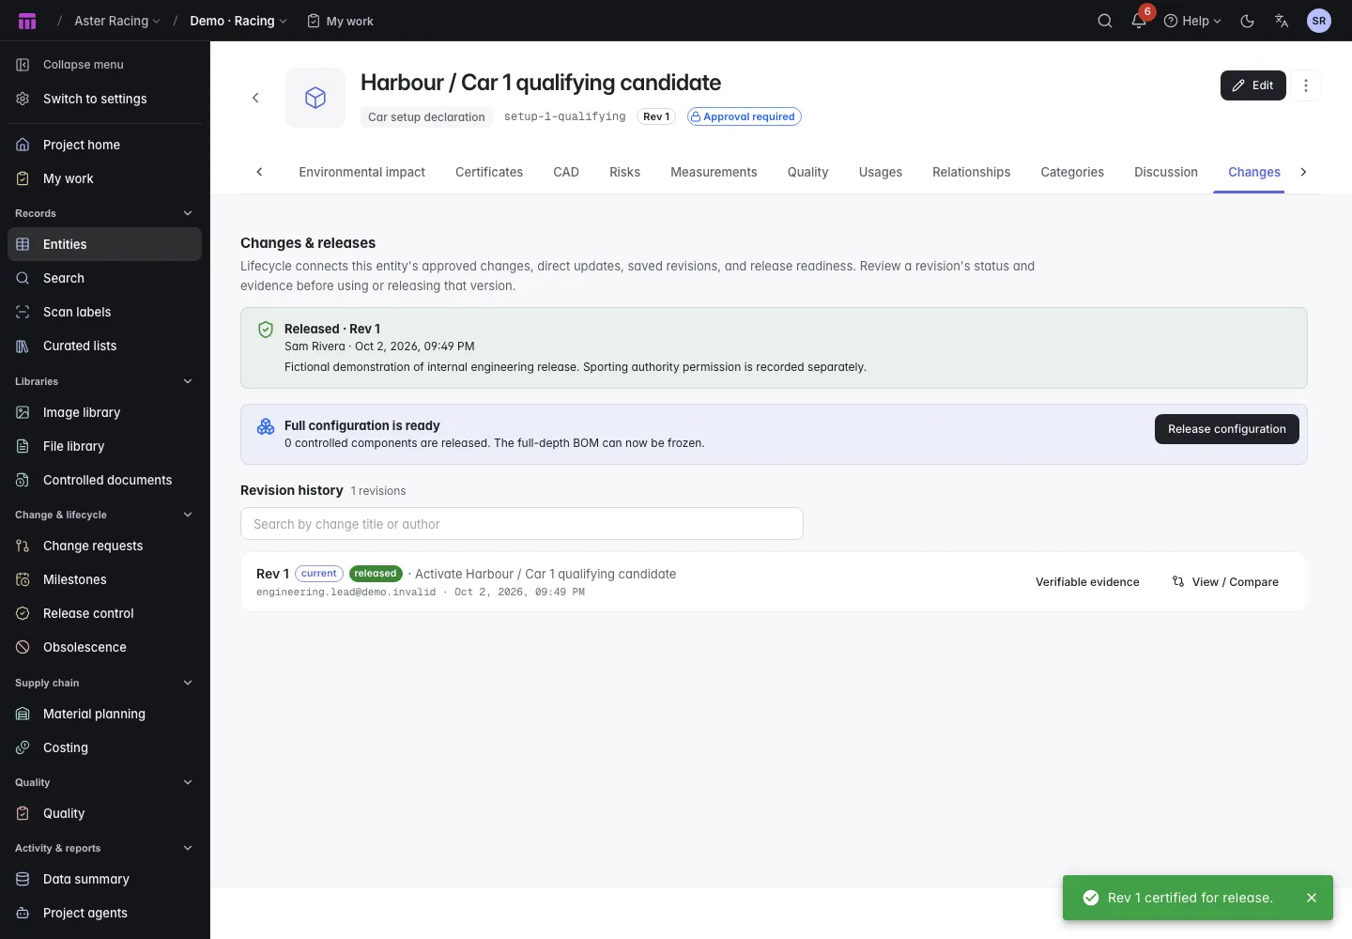The image size is (1352, 939).
Task: Toggle dark mode moon icon
Action: [x=1248, y=21]
